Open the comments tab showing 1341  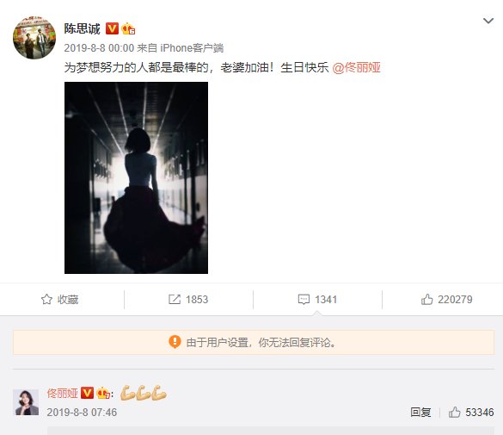pyautogui.click(x=317, y=300)
